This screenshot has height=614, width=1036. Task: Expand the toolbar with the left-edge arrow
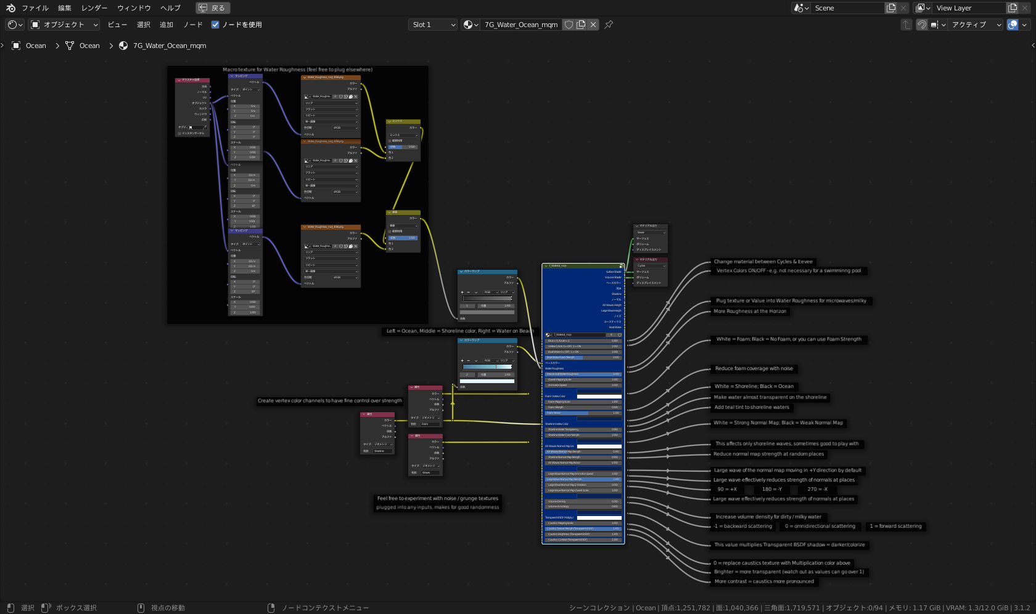pos(2,46)
